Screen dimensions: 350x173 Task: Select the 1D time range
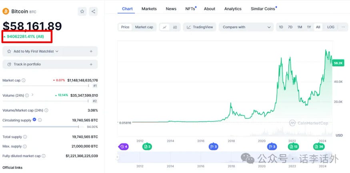click(x=281, y=27)
